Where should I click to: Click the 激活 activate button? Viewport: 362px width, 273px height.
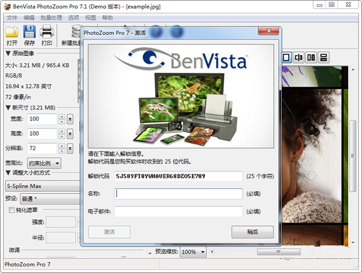click(109, 232)
